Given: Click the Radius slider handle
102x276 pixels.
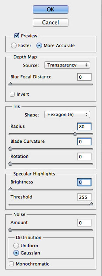Looking at the screenshot, I should tap(75, 134).
